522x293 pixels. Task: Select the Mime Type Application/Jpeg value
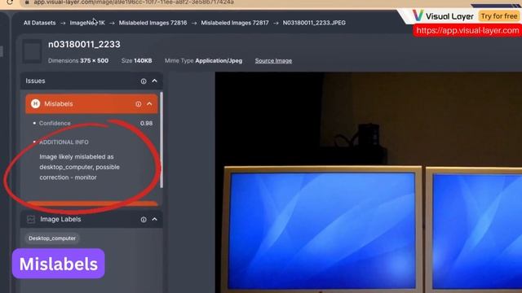(x=219, y=61)
